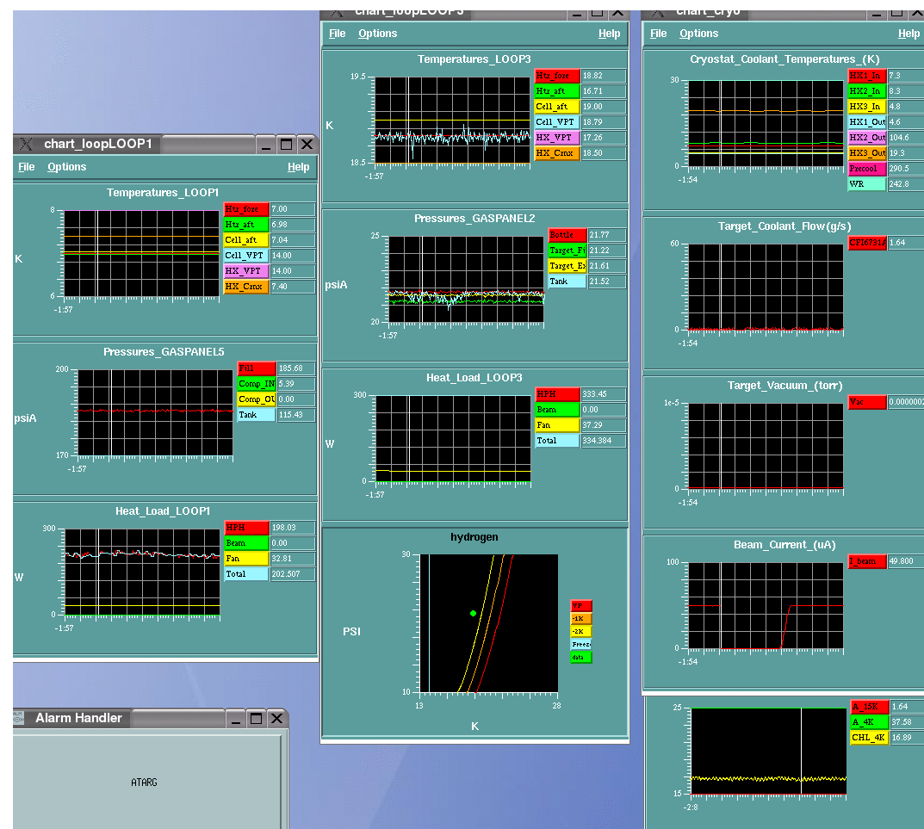
Task: Open File menu in chart_cryo window
Action: click(x=658, y=34)
